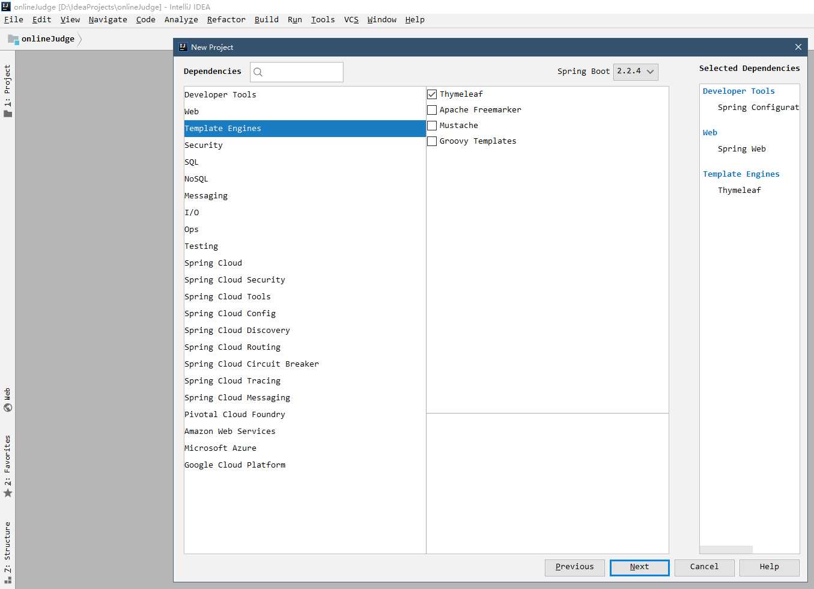This screenshot has width=814, height=589.
Task: Open the Run menu
Action: (x=295, y=19)
